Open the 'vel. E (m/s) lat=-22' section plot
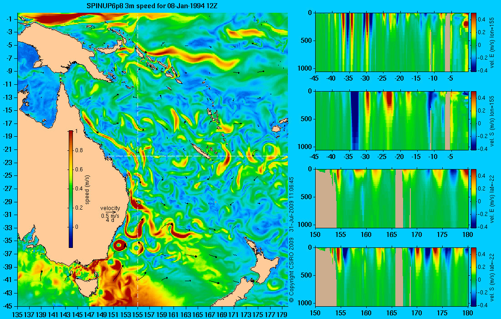 pyautogui.click(x=392, y=199)
